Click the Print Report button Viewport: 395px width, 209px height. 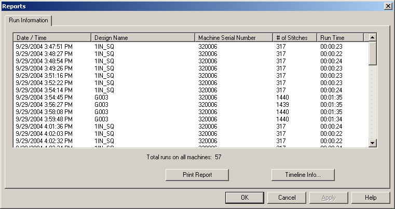coord(197,175)
